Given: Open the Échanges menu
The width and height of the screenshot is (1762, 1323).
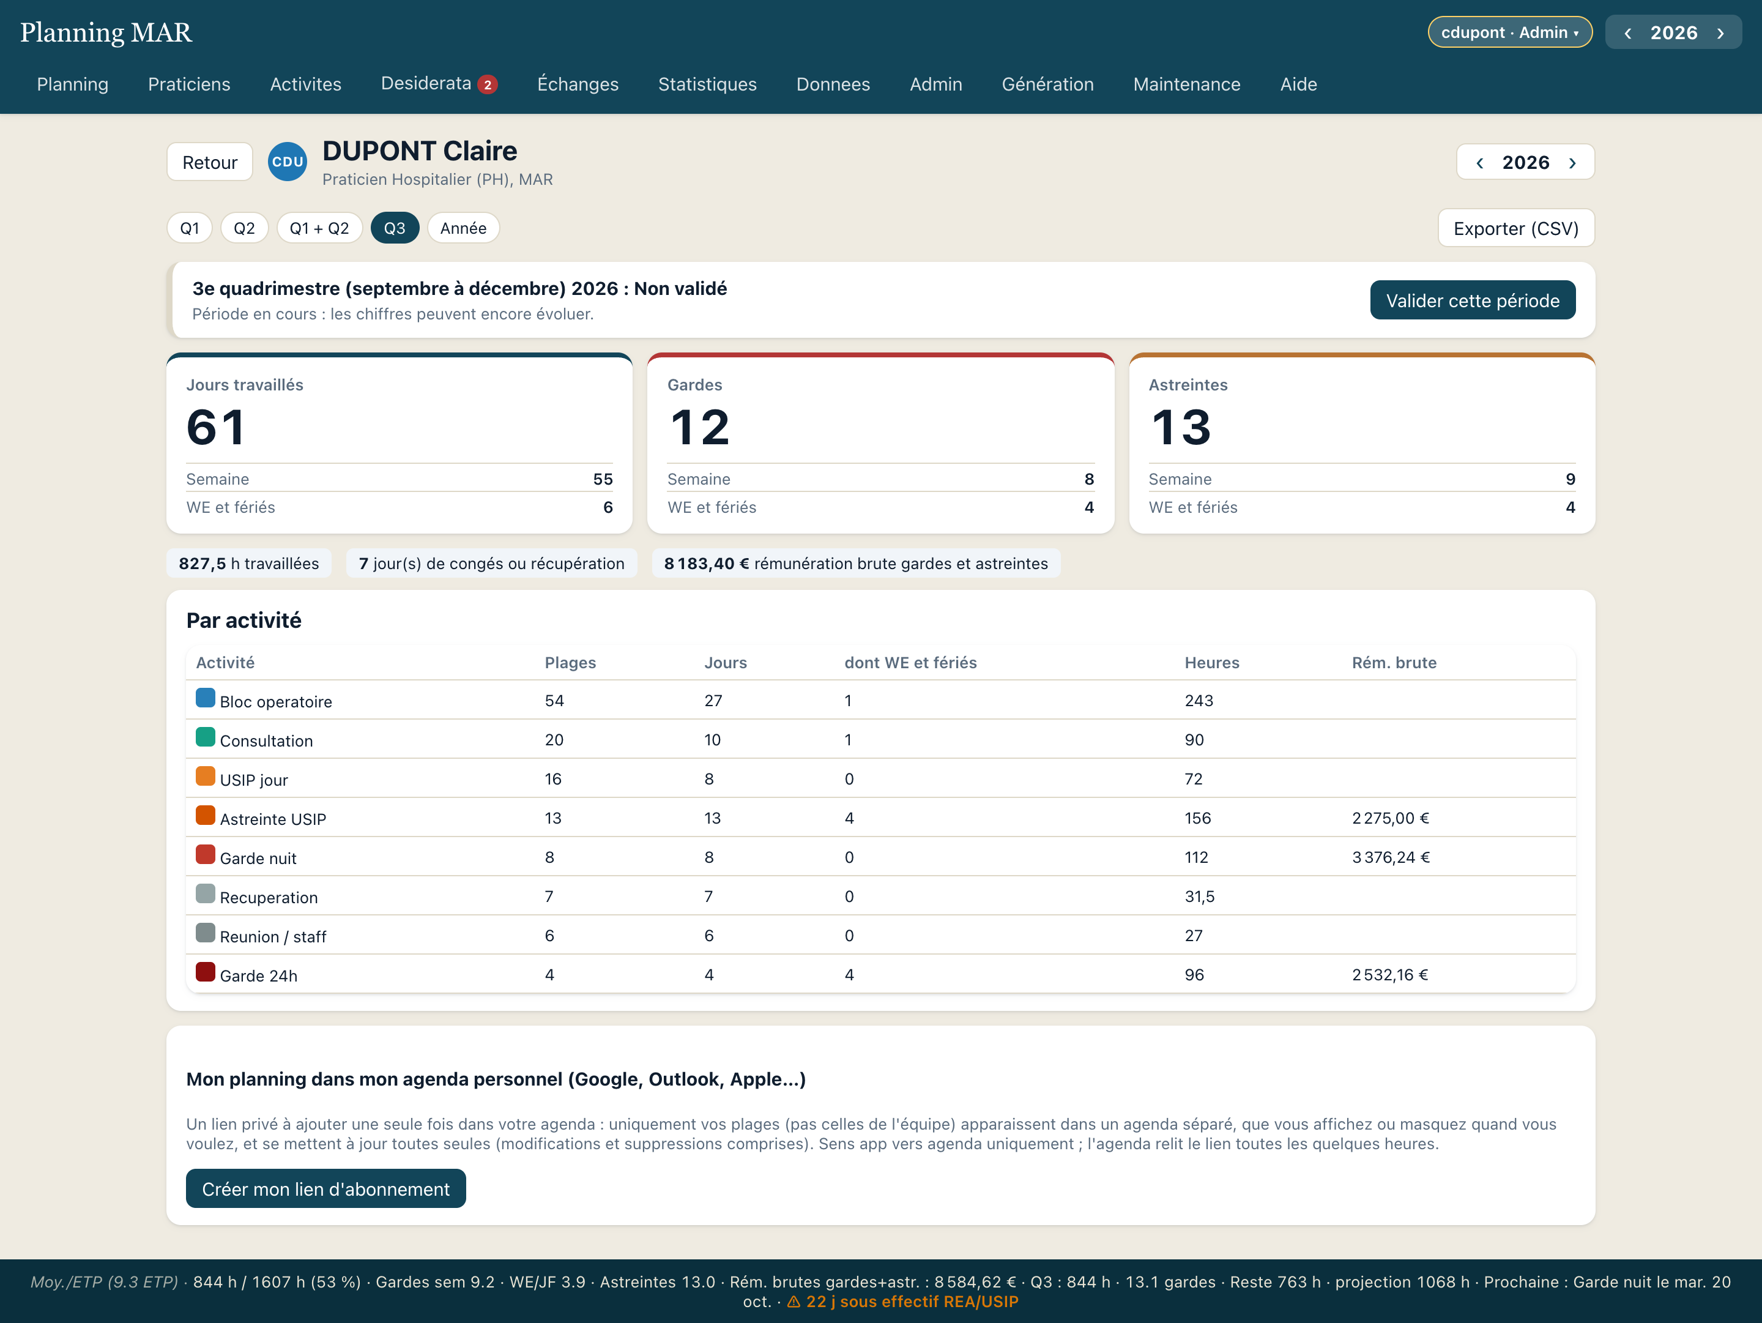Looking at the screenshot, I should click(x=578, y=84).
